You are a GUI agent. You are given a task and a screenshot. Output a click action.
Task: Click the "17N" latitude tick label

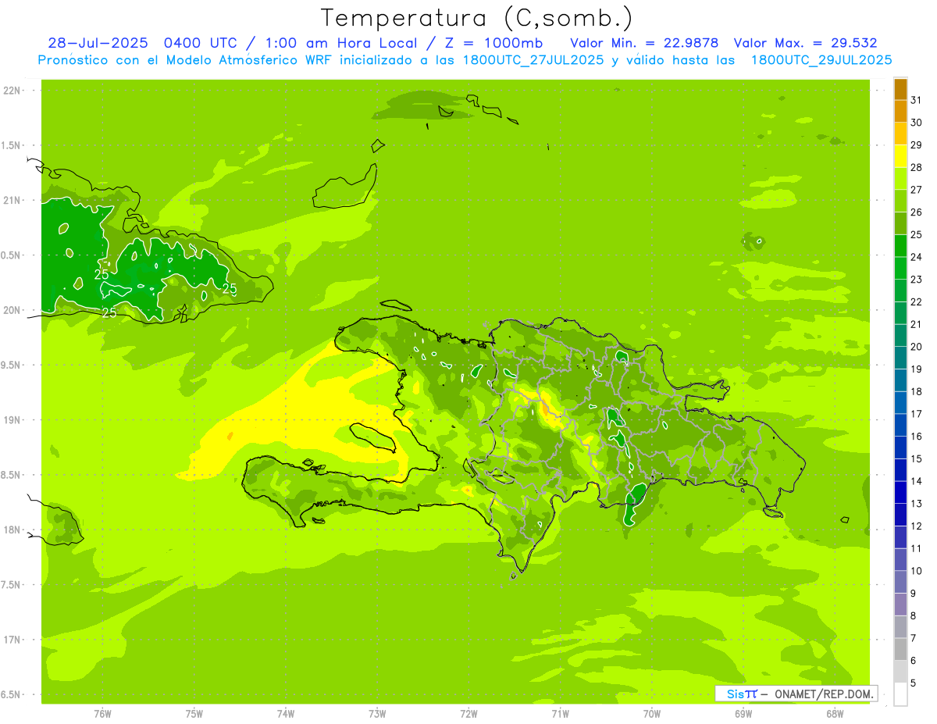[x=12, y=640]
